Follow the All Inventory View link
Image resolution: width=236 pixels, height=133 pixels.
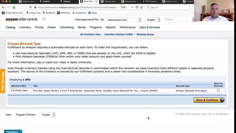click(x=90, y=34)
